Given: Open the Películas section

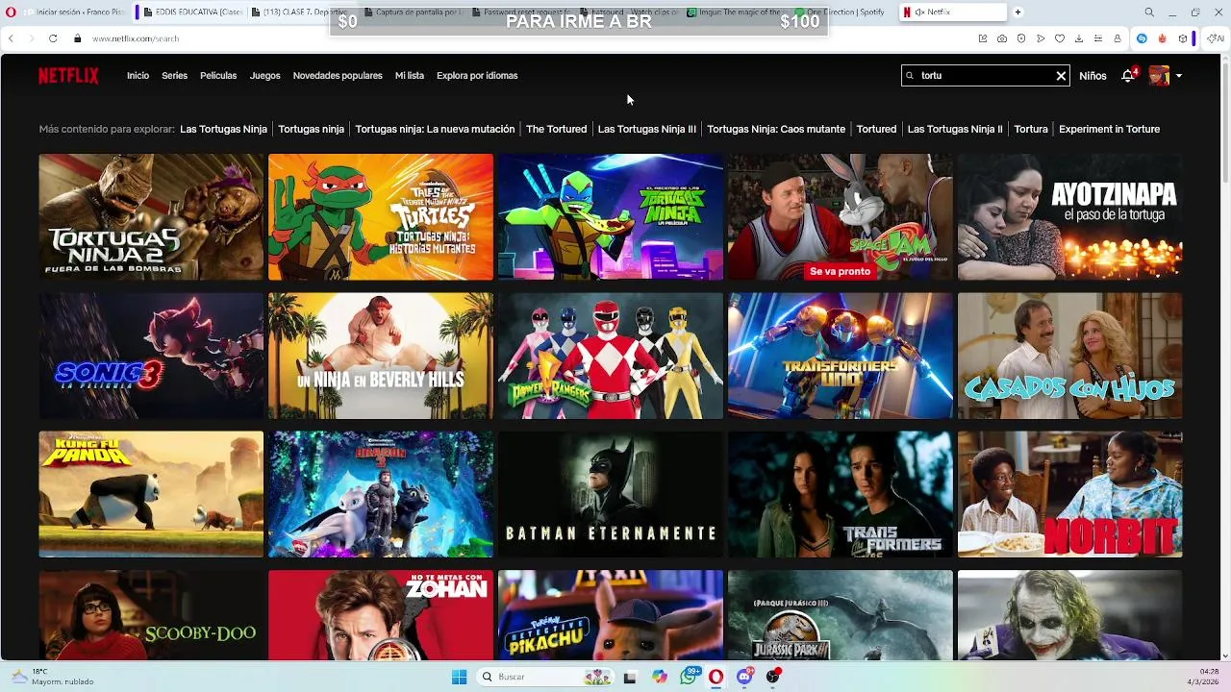Looking at the screenshot, I should (x=218, y=76).
